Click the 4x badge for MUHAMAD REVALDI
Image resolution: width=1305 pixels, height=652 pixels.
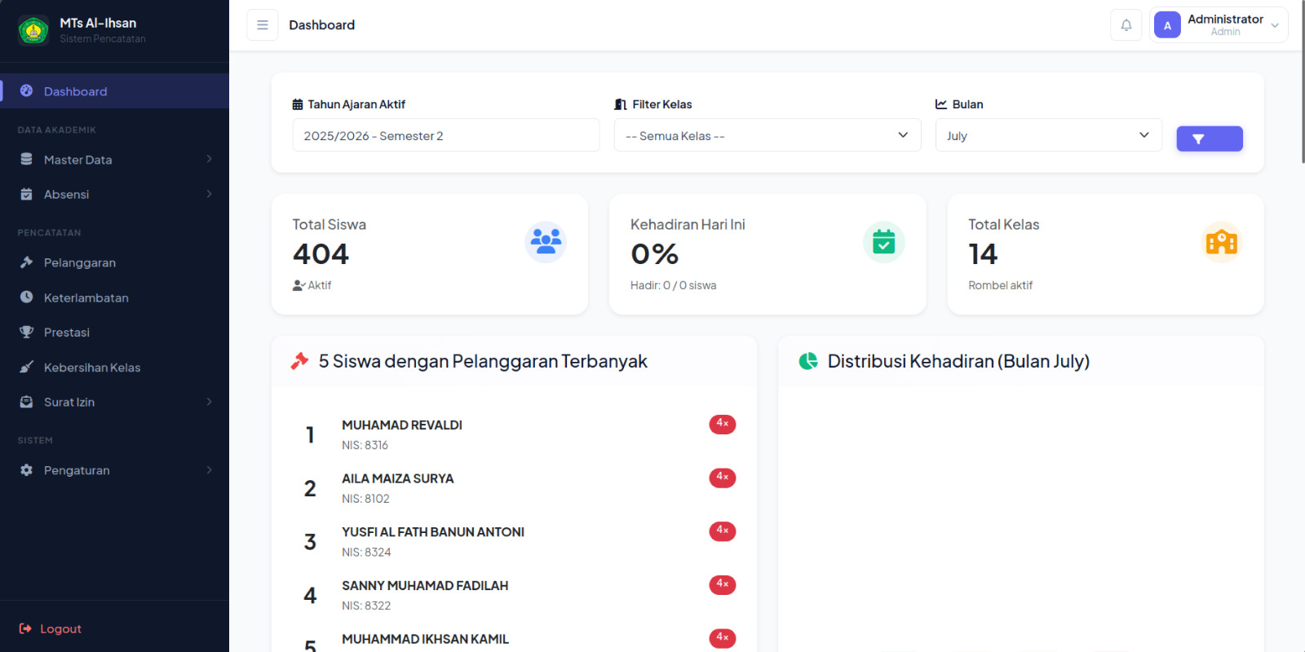[x=723, y=424]
